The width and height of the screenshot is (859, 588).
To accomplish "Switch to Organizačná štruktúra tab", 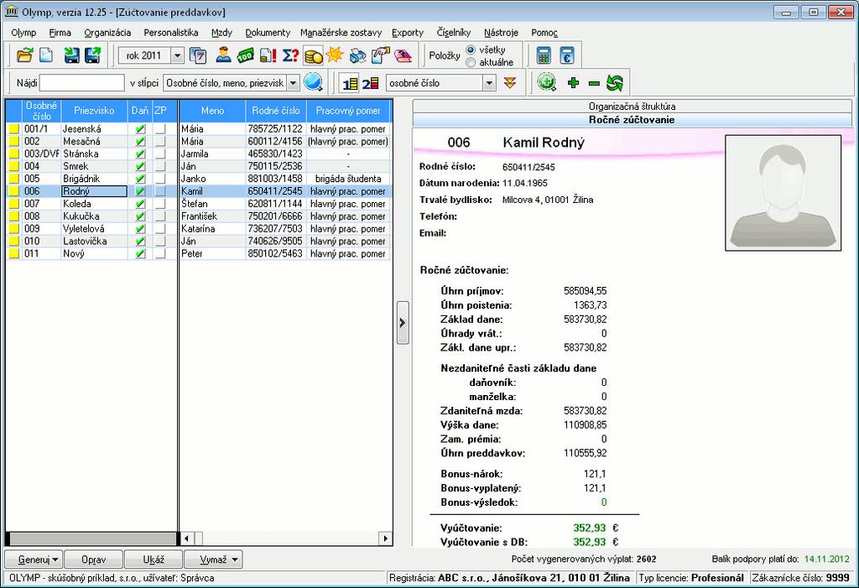I will (x=633, y=107).
